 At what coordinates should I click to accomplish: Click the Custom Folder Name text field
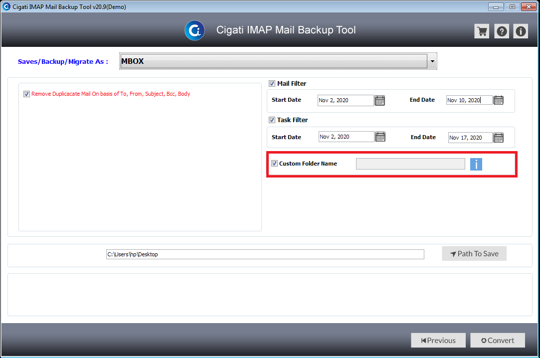click(x=410, y=164)
